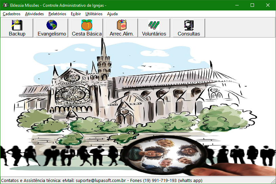Viewport: 276px width, 184px height.
Task: Open the Exibir menu
Action: tap(76, 14)
